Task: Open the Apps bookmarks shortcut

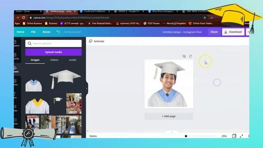Action: pyautogui.click(x=17, y=23)
